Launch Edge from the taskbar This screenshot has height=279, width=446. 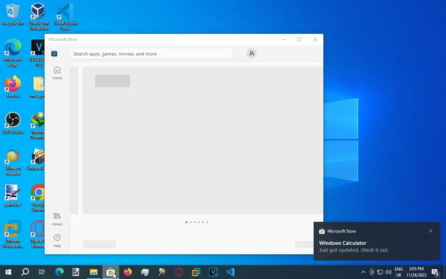point(60,272)
